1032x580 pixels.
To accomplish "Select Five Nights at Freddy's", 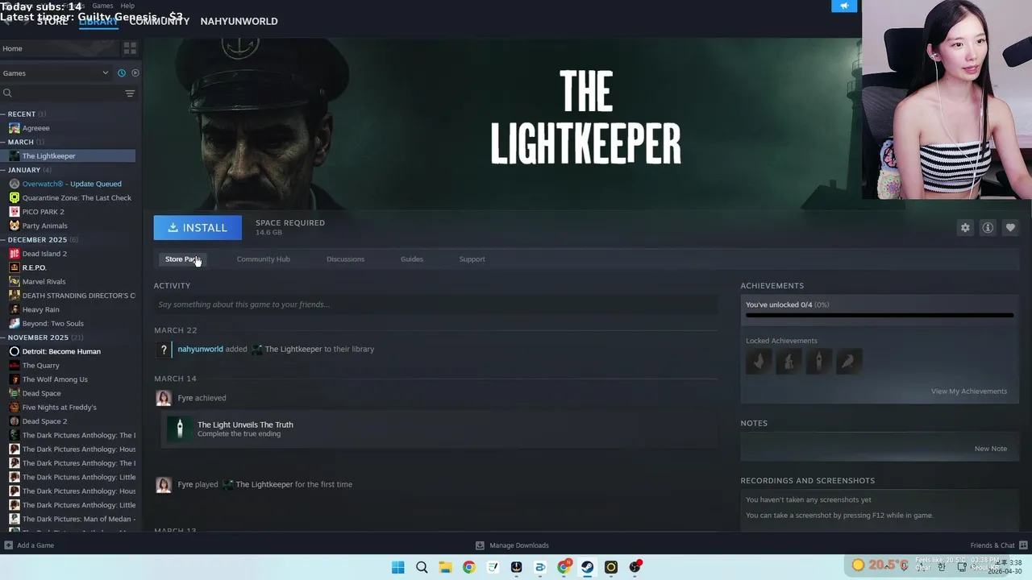I will pos(59,407).
